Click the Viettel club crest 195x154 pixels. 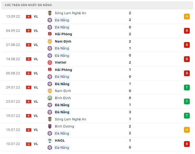pyautogui.click(x=50, y=63)
